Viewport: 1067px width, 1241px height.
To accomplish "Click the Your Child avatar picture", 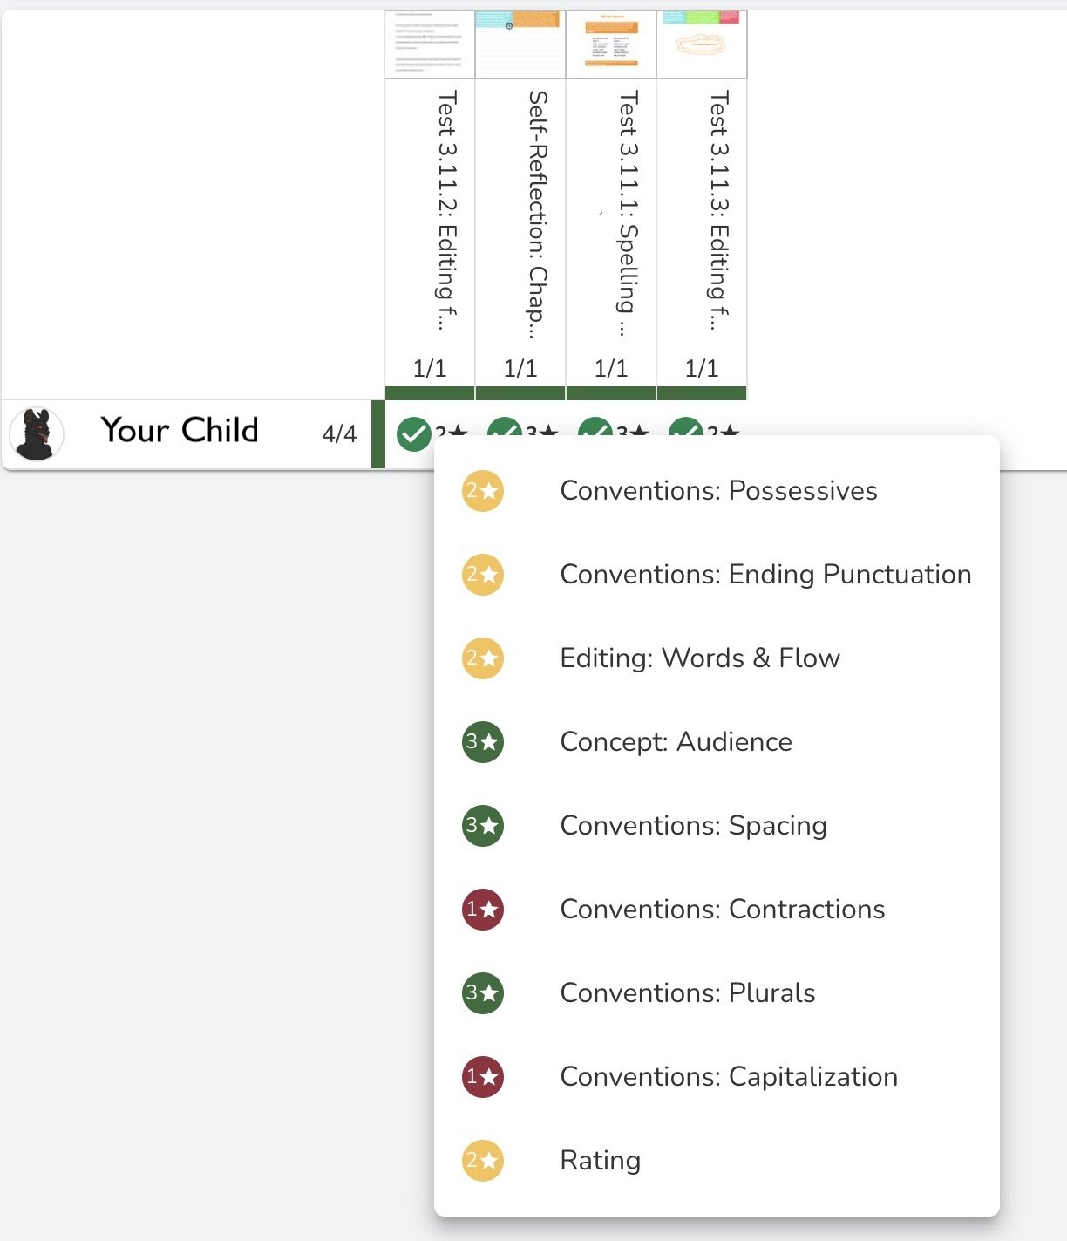I will tap(37, 433).
